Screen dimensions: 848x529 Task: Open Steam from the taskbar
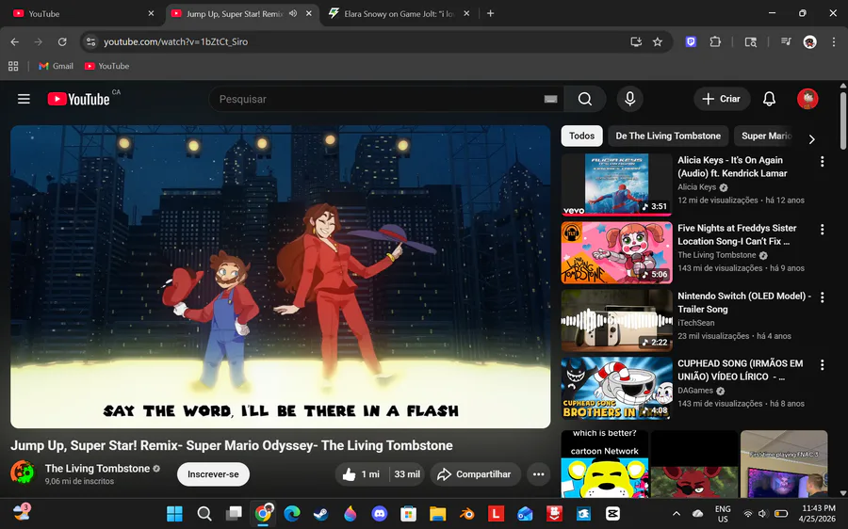tap(320, 513)
